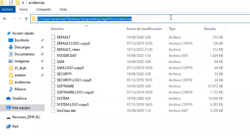Click the 01_Bulk pin icon
This screenshot has height=136, width=250.
pos(42,68)
